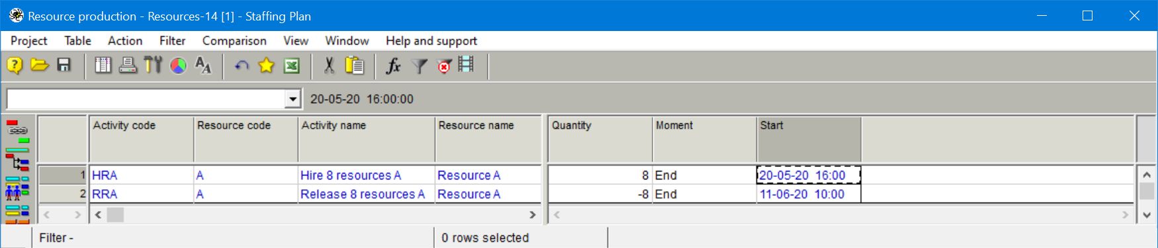Click the HRA activity code cell
The width and height of the screenshot is (1158, 248).
click(x=142, y=175)
